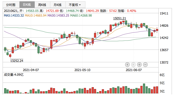
Task: Click the MA10:14665.94 indicator text
Action: tap(35, 15)
